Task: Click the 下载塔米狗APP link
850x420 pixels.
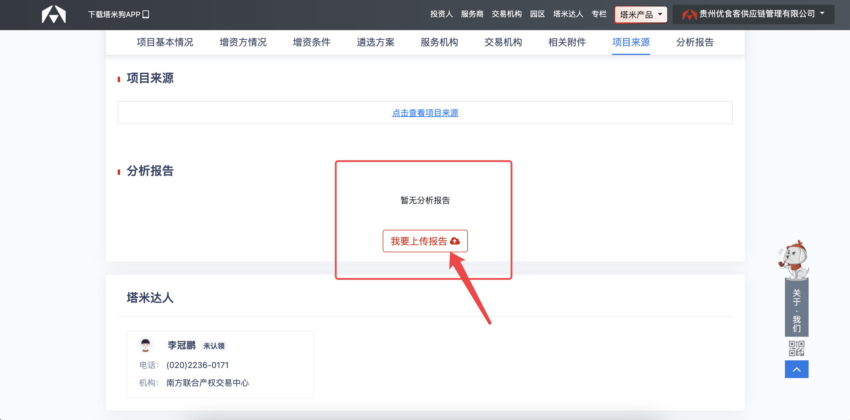Action: (x=119, y=14)
